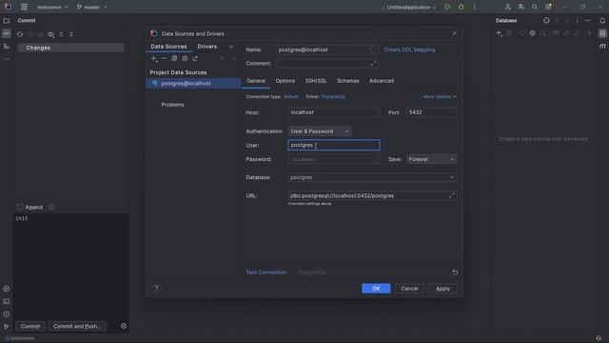
Task: Click the PostgreSQL driver link
Action: 333,96
